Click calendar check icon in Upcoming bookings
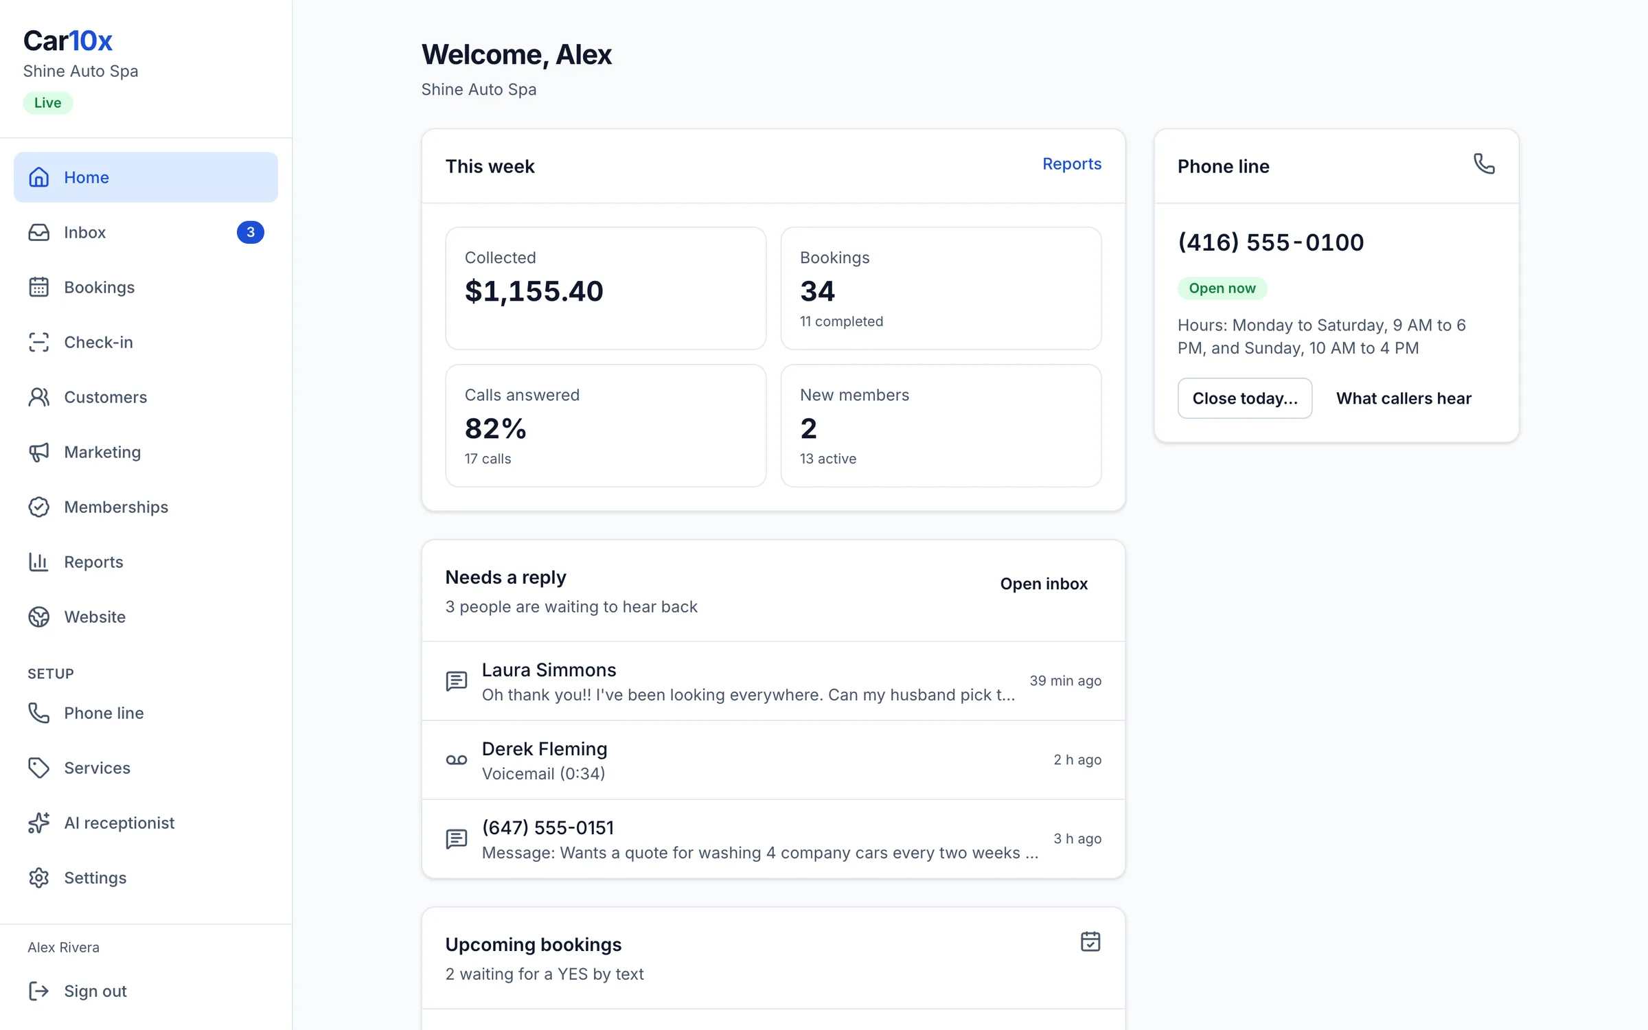 pos(1090,941)
